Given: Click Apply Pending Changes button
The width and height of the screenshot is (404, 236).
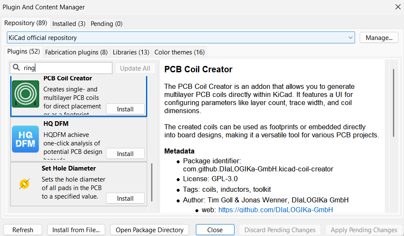Looking at the screenshot, I should tap(364, 230).
